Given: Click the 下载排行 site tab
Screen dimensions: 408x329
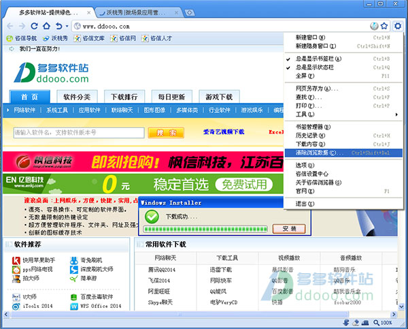Looking at the screenshot, I should pos(124,97).
